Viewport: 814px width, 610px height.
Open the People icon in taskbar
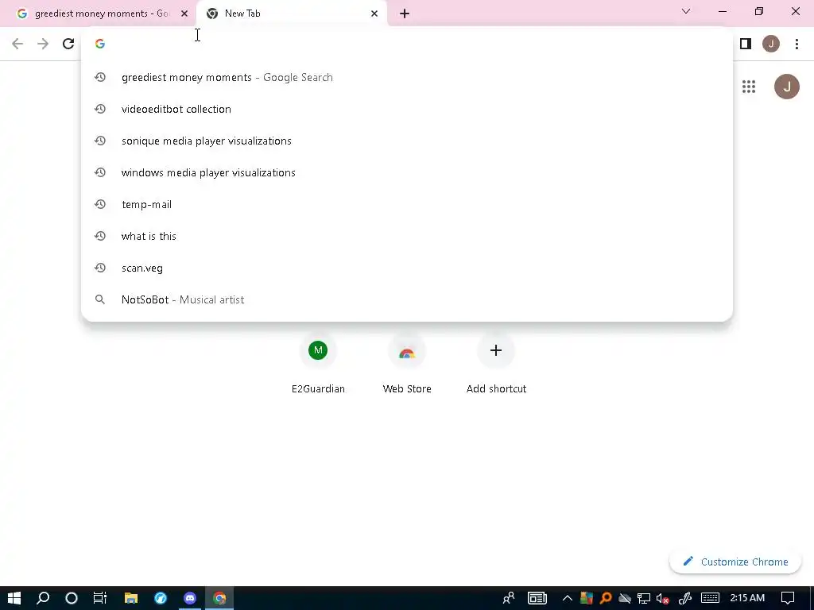pyautogui.click(x=509, y=598)
